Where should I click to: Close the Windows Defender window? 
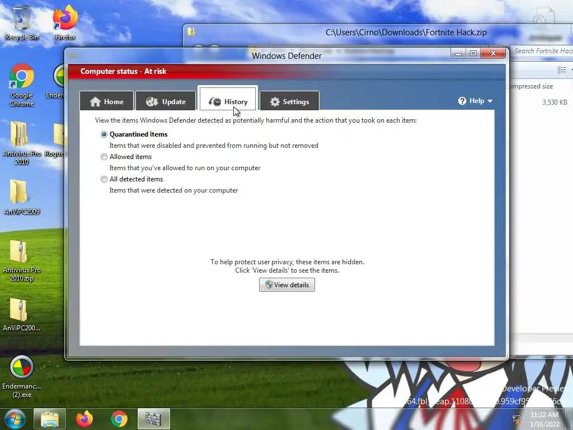(493, 53)
